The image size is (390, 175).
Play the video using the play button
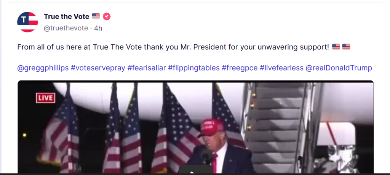pos(196,170)
